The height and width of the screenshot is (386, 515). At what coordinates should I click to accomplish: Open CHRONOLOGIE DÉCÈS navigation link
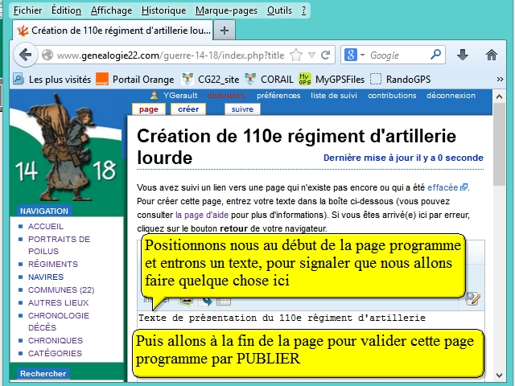59,322
